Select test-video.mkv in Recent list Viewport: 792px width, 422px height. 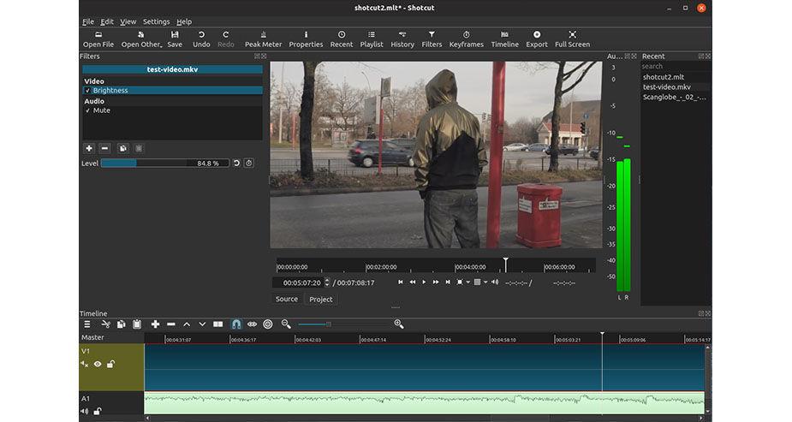[x=667, y=86]
